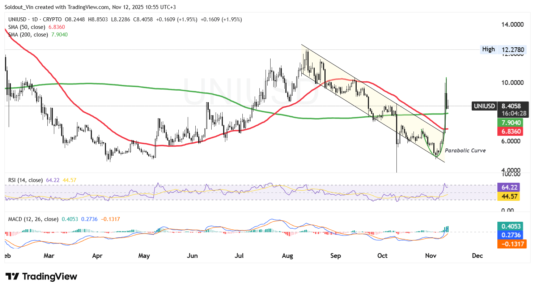This screenshot has height=290, width=535.
Task: Select the UNIUSD symbol label
Action: click(x=17, y=20)
